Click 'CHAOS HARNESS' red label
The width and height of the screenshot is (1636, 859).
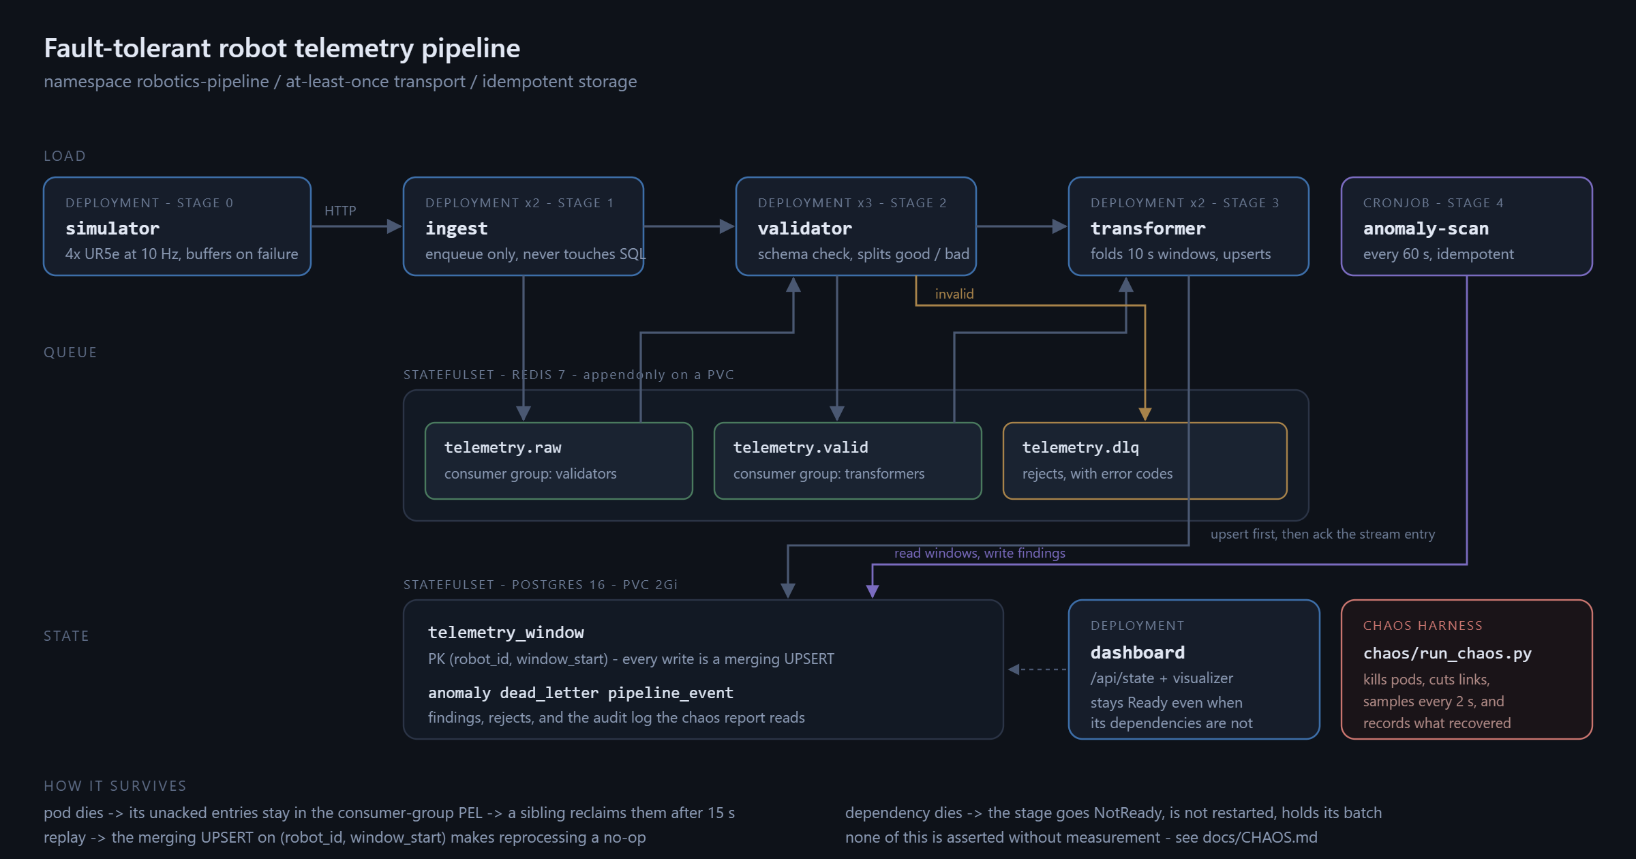pyautogui.click(x=1423, y=625)
